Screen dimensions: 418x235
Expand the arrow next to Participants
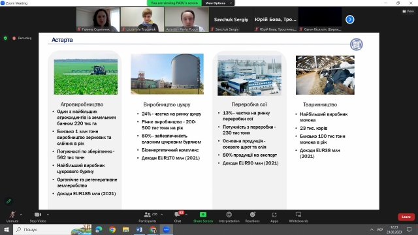162,215
